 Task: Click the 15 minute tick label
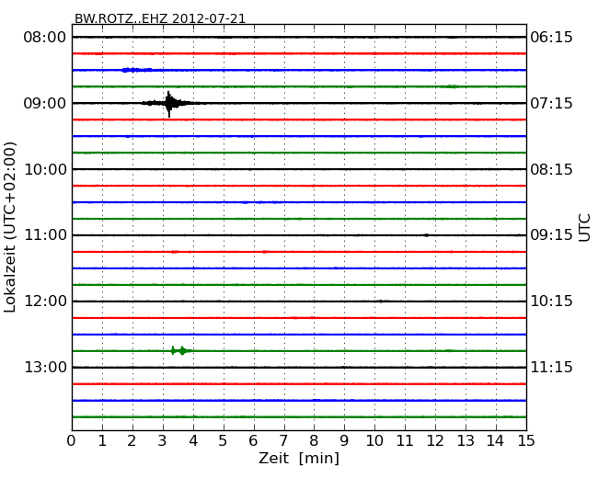click(x=526, y=441)
